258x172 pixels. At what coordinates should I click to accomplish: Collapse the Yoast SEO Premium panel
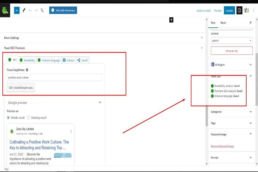pyautogui.click(x=202, y=48)
